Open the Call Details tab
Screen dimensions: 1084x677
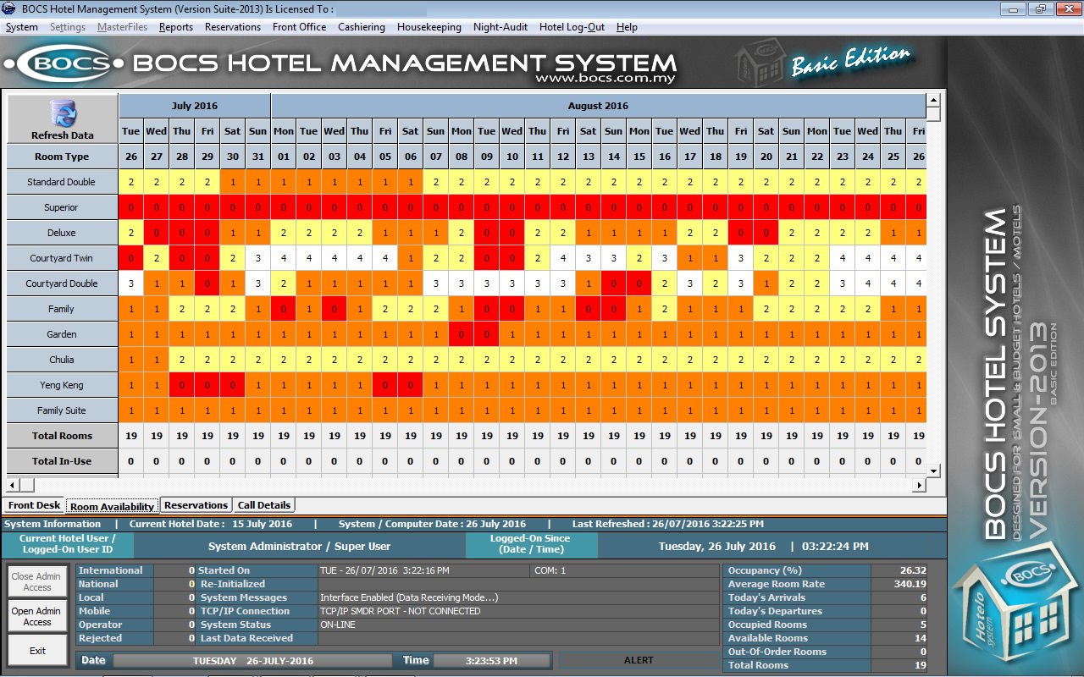click(264, 505)
